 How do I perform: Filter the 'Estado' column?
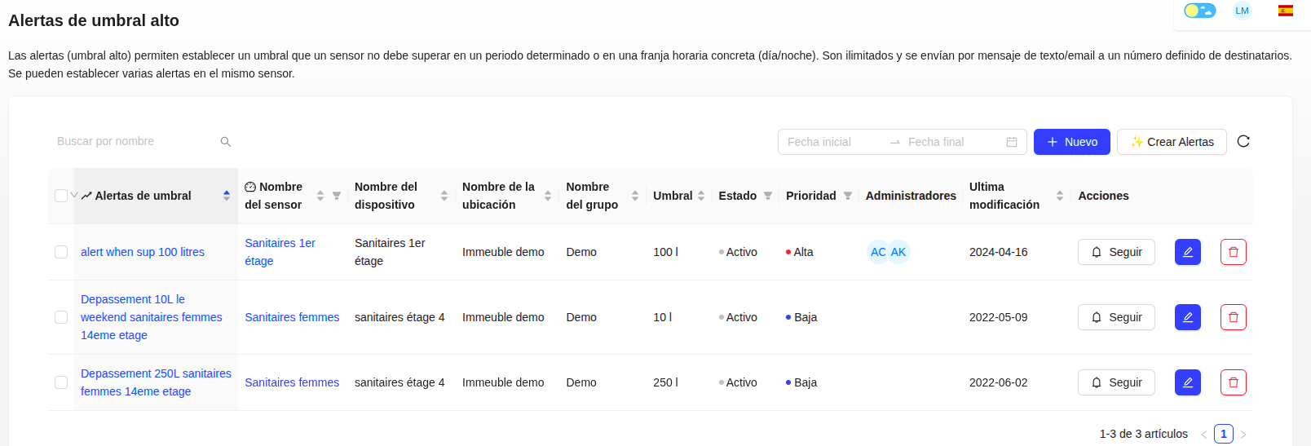tap(768, 196)
